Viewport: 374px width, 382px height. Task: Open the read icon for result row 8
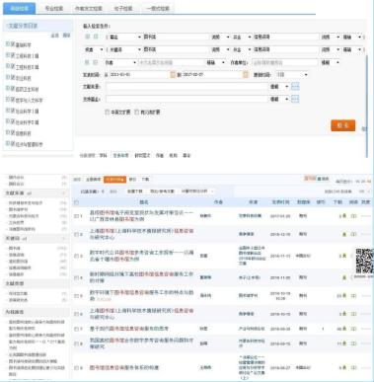(353, 344)
